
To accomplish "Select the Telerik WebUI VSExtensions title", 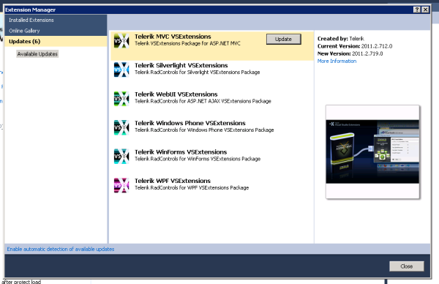I will click(176, 94).
